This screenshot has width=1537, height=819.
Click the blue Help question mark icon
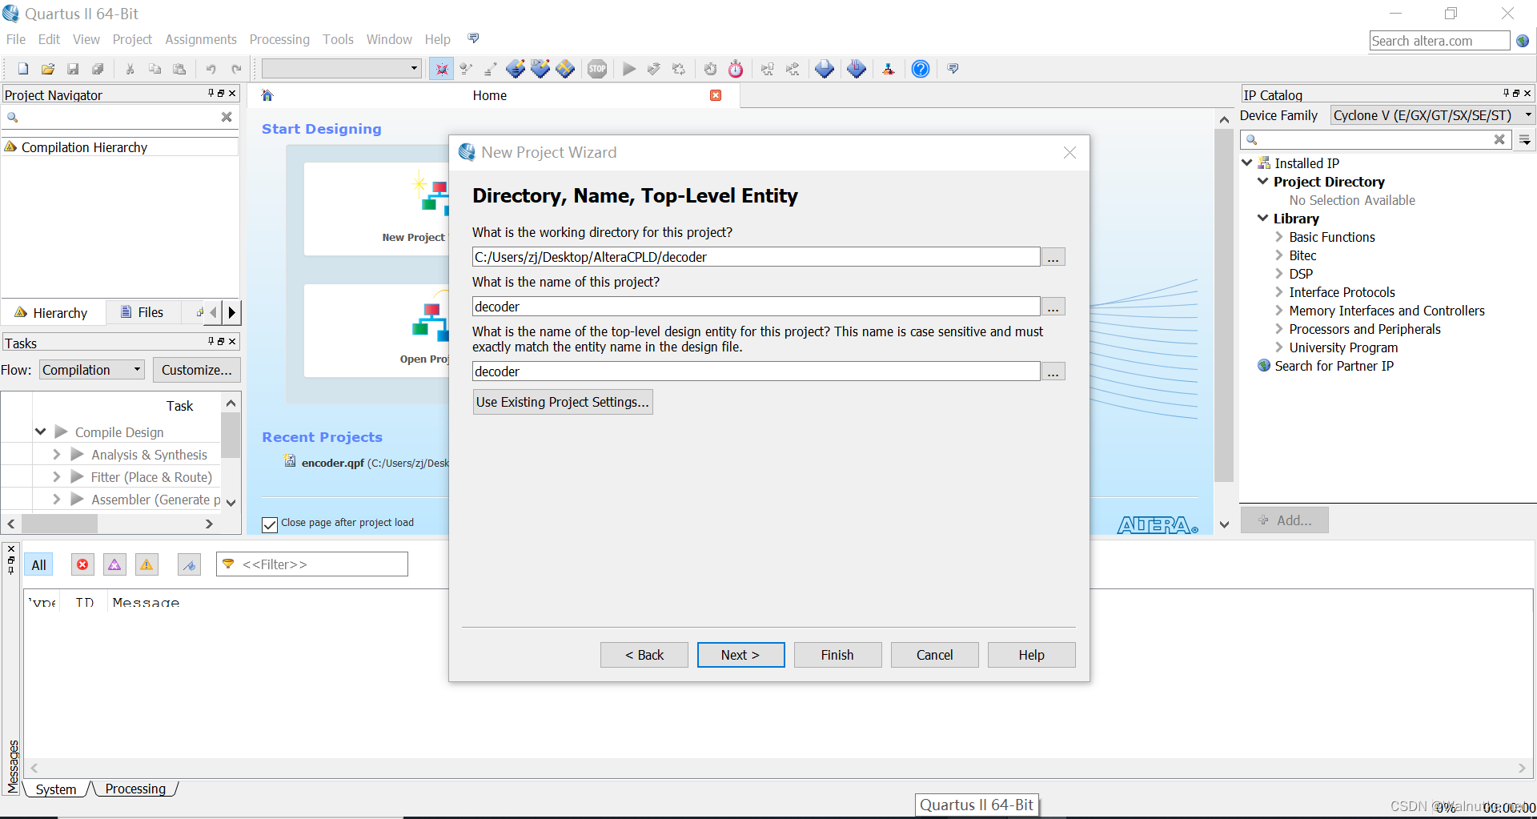tap(921, 69)
